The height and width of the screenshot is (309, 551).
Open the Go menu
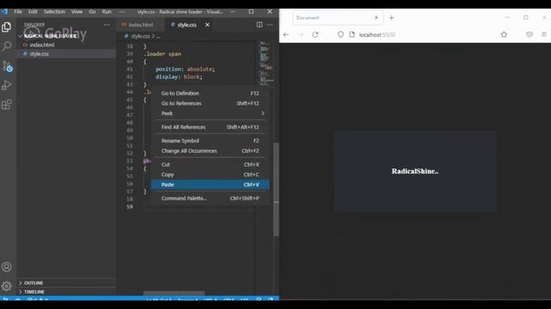(x=92, y=11)
